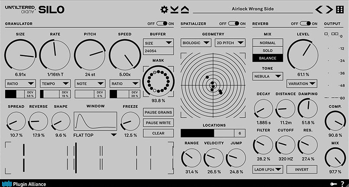Click the SPEED knob
Image resolution: width=349 pixels, height=187 pixels.
point(125,55)
